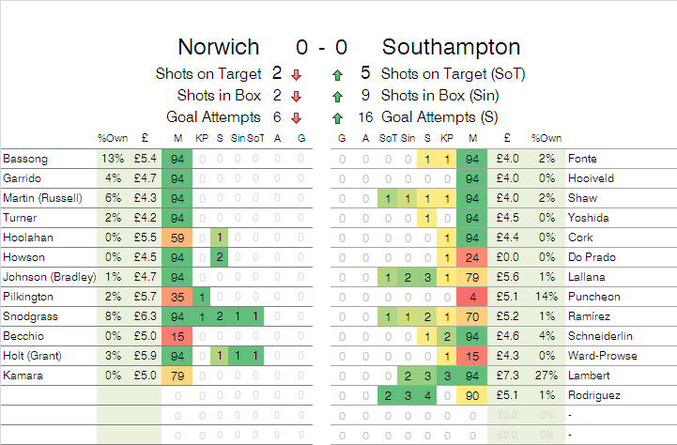
Task: Select Bassong's 13% ownership cell
Action: coord(110,159)
